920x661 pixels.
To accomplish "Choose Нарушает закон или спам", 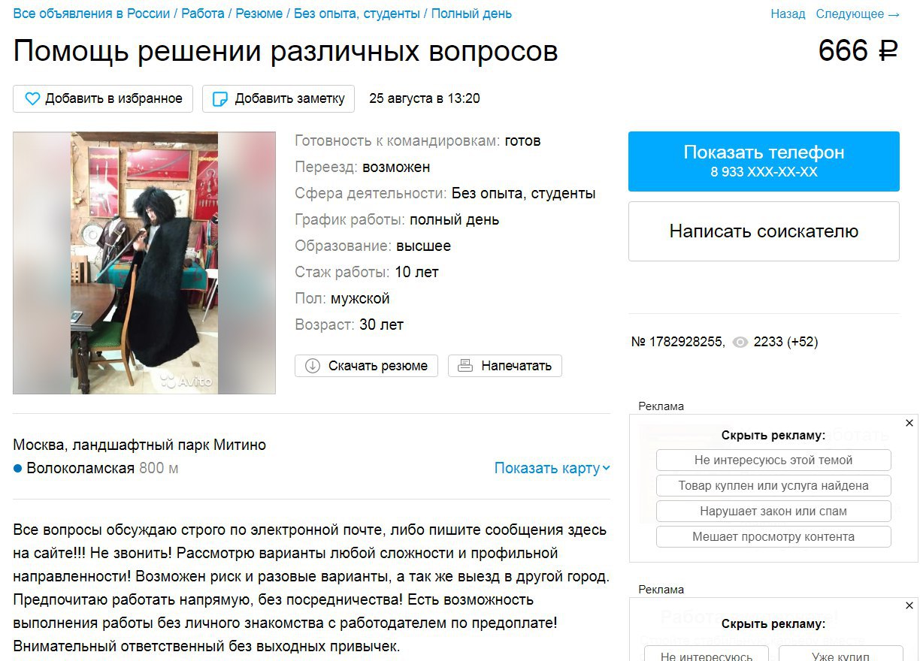I will pyautogui.click(x=773, y=512).
